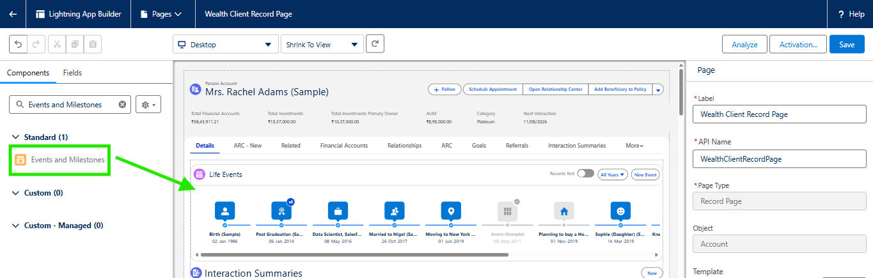The width and height of the screenshot is (873, 278).
Task: Switch to the Fields tab
Action: pos(72,73)
